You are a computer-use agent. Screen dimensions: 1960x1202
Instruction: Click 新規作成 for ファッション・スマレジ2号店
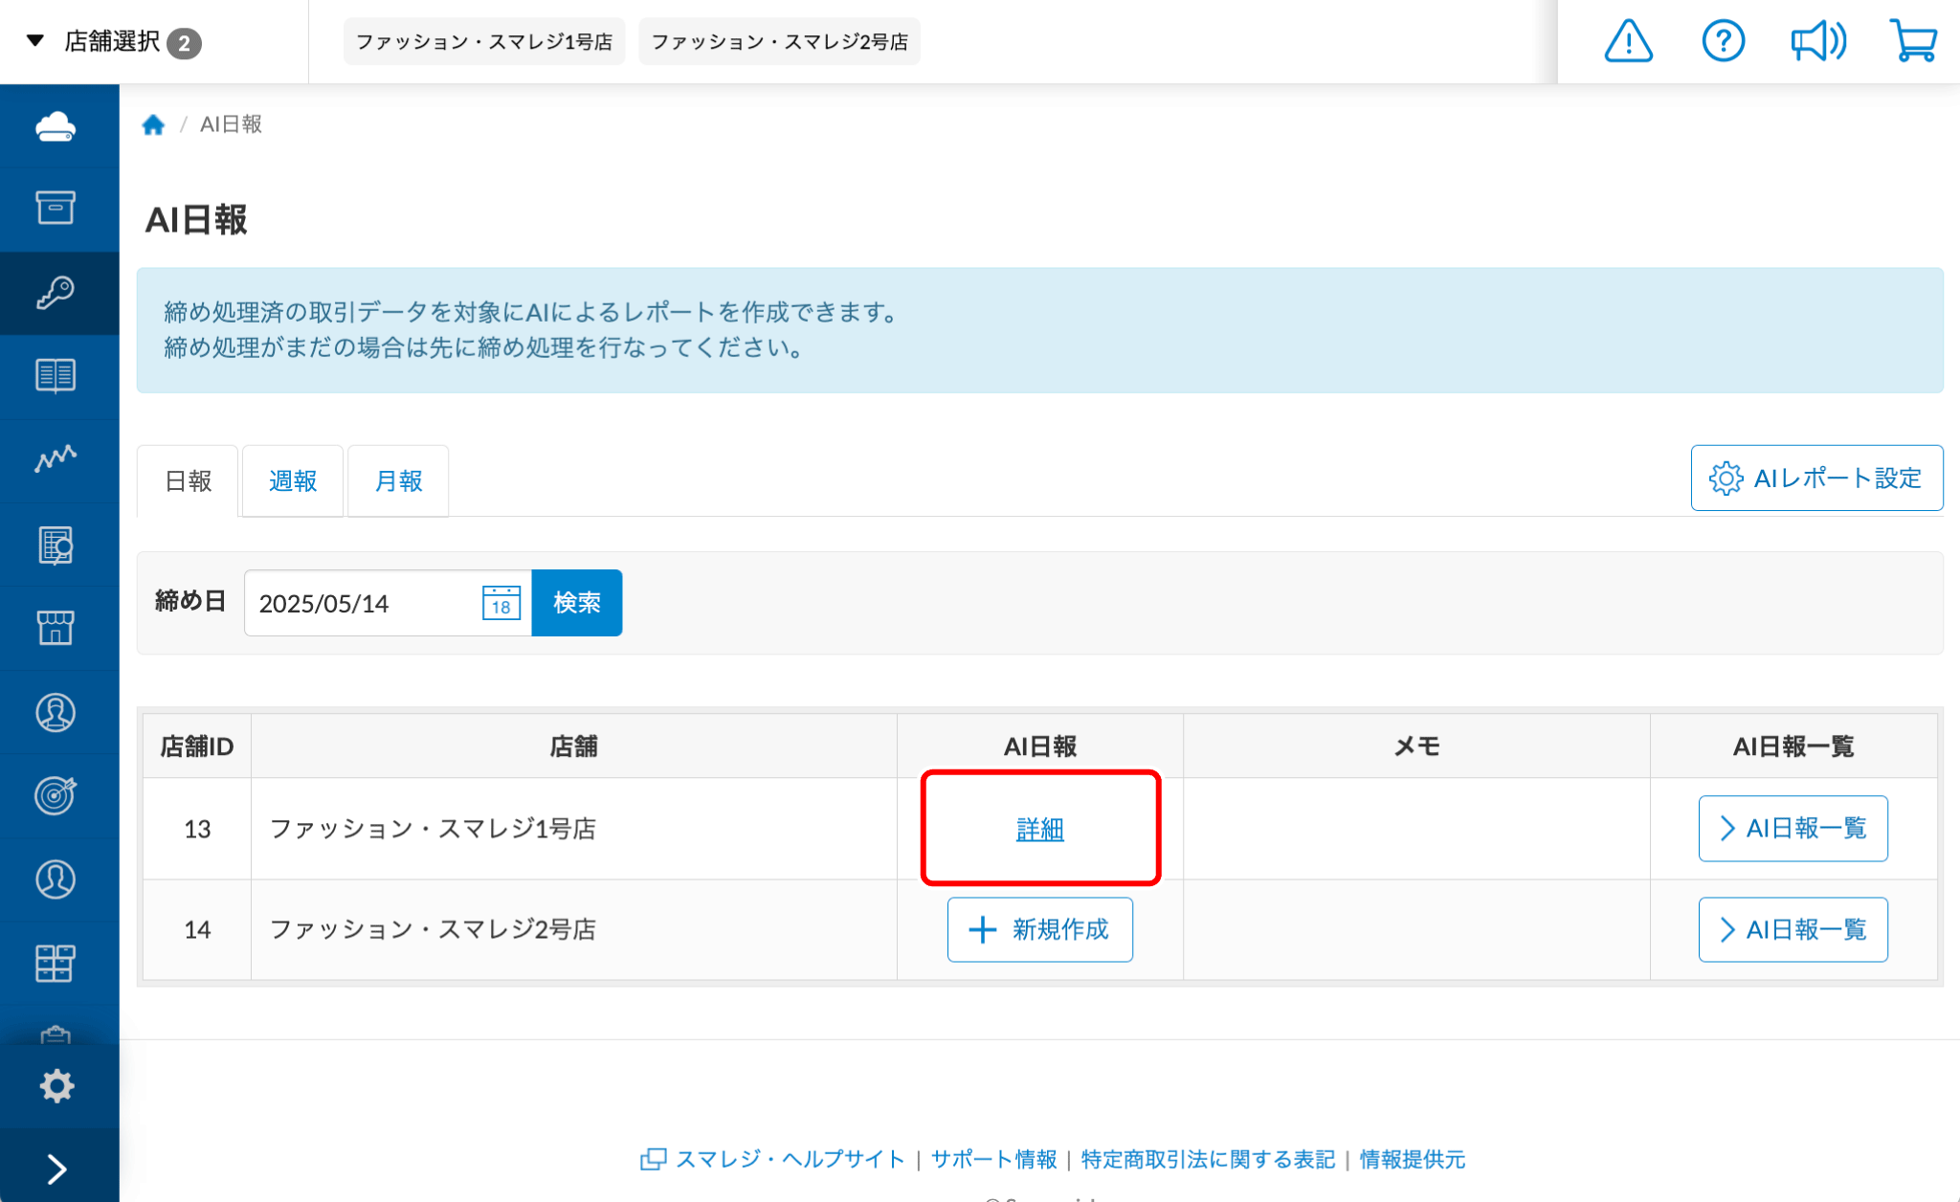pyautogui.click(x=1039, y=929)
